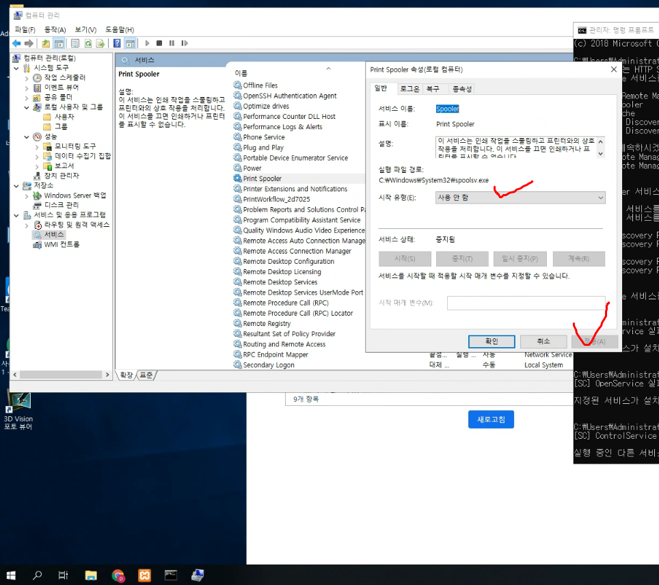The image size is (659, 585).
Task: Switch to the 확장 view tab
Action: tap(126, 375)
